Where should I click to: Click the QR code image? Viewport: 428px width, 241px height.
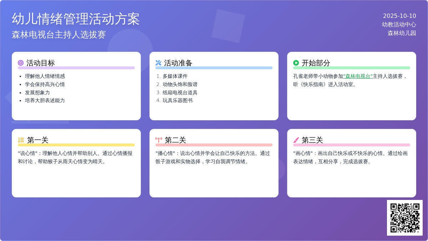[x=404, y=217]
